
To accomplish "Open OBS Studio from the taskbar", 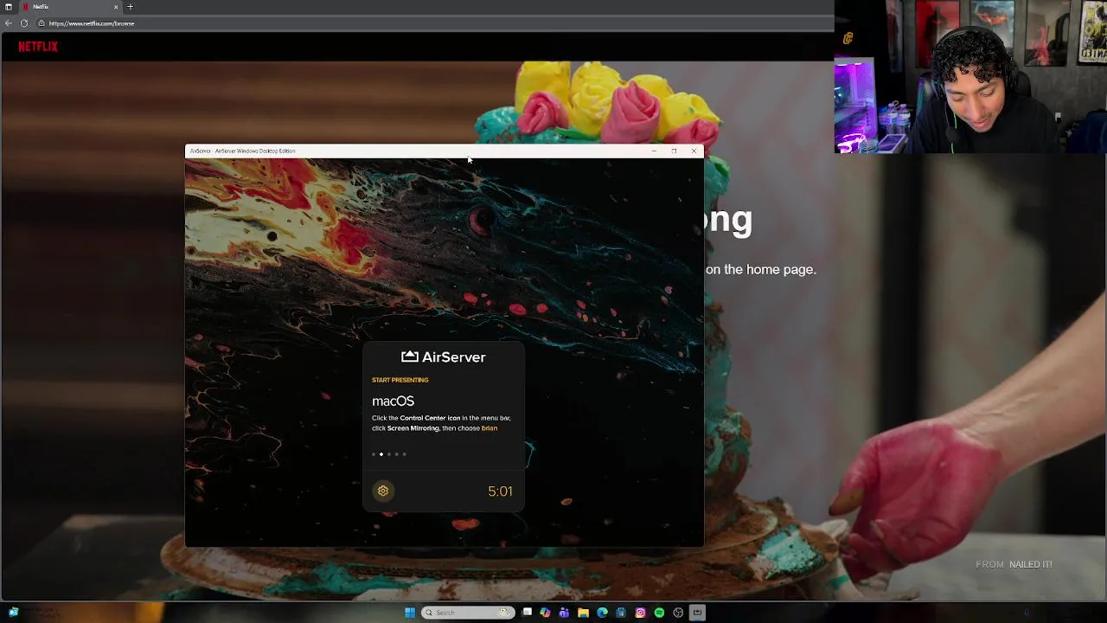I will coord(678,613).
